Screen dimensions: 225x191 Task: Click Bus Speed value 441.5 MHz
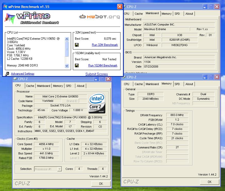pos(46,153)
